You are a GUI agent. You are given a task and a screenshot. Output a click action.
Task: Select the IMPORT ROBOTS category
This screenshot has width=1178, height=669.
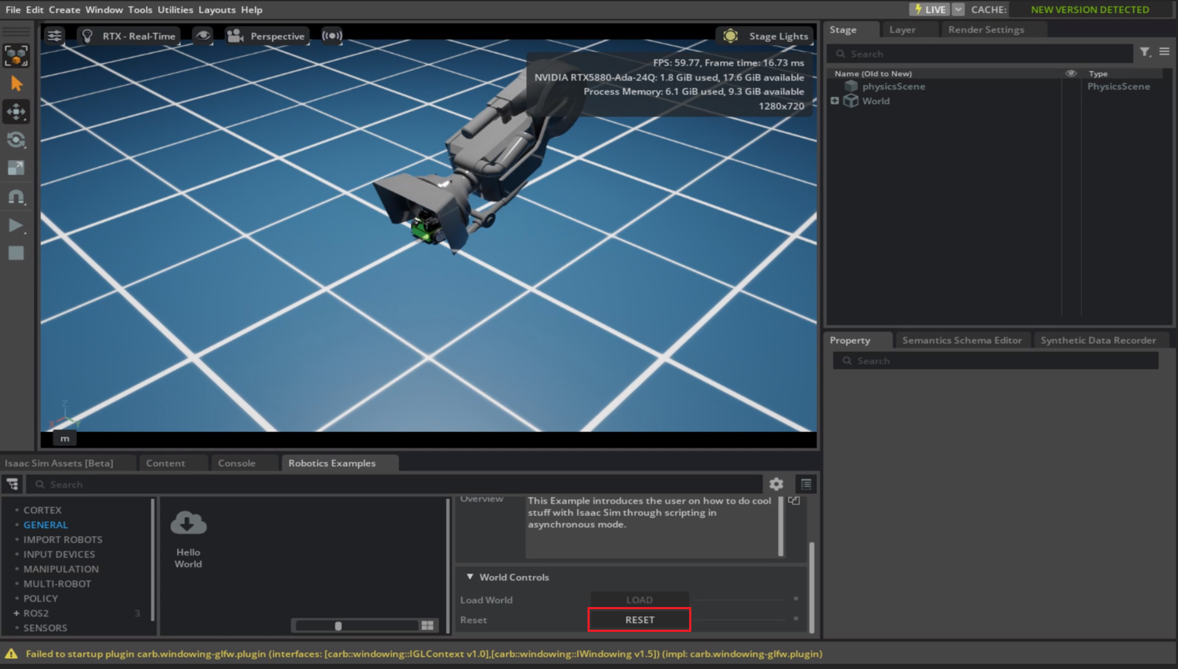[x=63, y=540]
